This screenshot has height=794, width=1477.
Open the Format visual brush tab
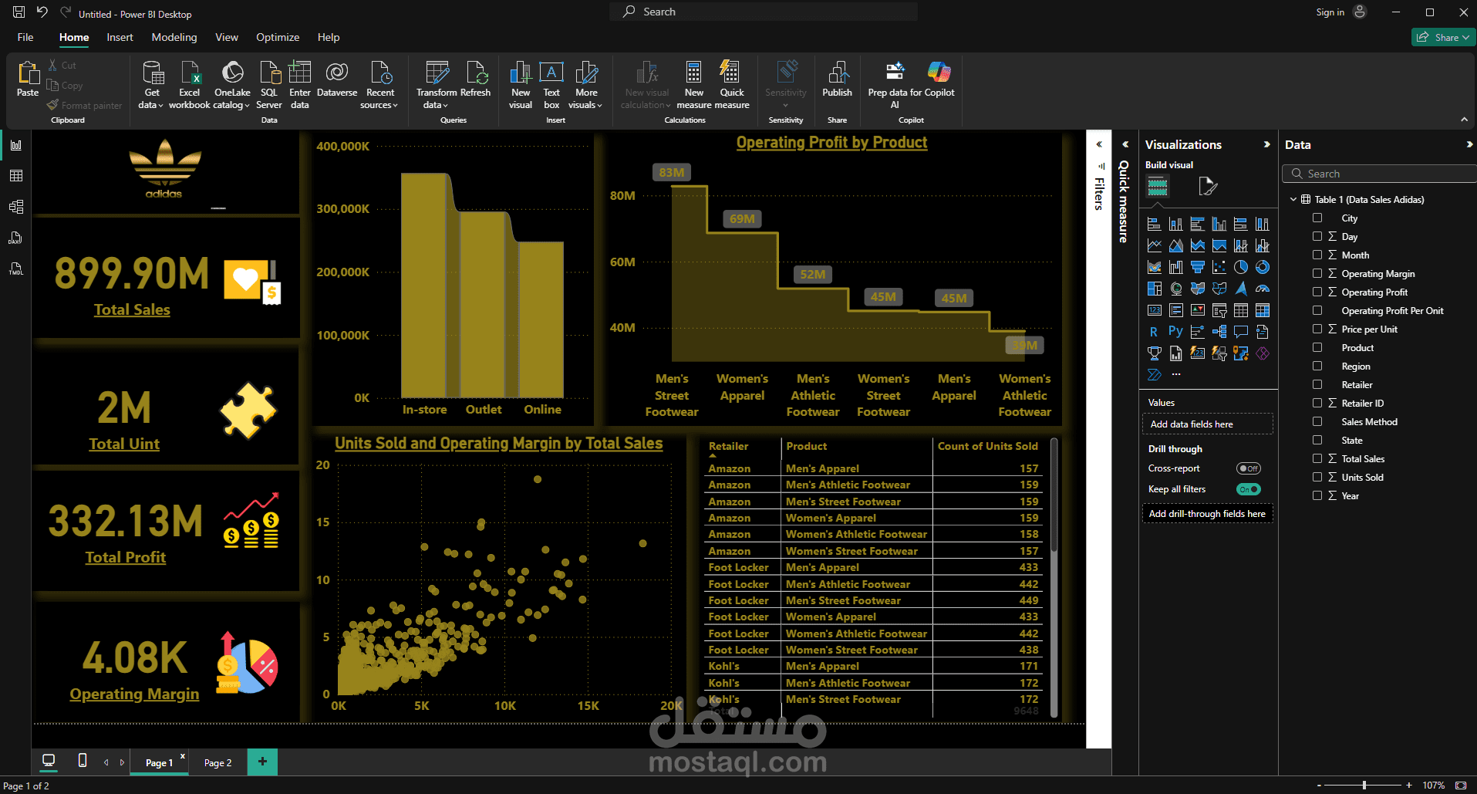pyautogui.click(x=1207, y=187)
